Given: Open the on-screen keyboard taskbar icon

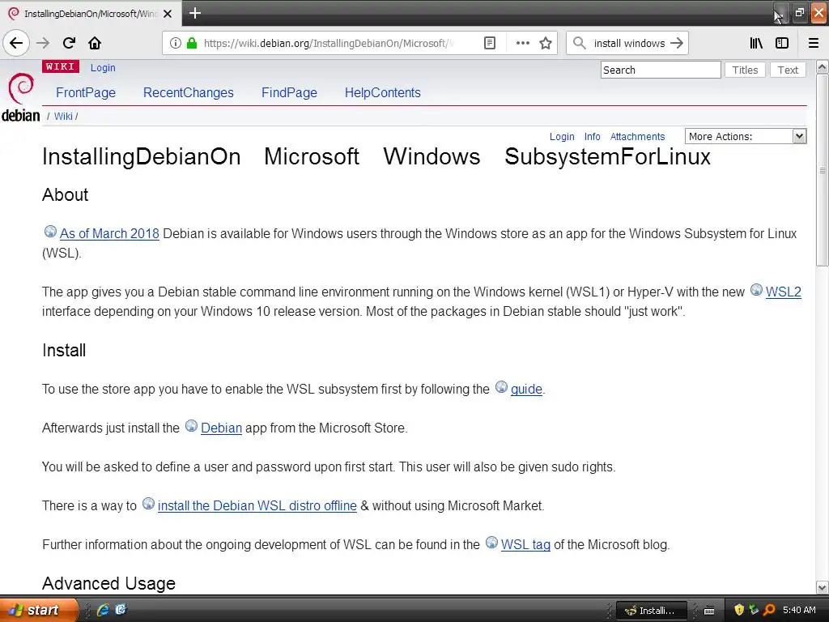Looking at the screenshot, I should coord(709,611).
